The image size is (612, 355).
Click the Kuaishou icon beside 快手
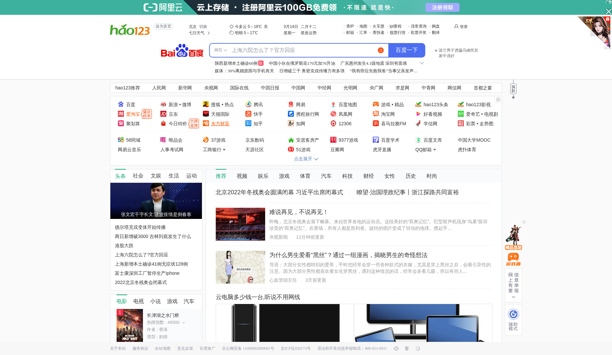248,114
